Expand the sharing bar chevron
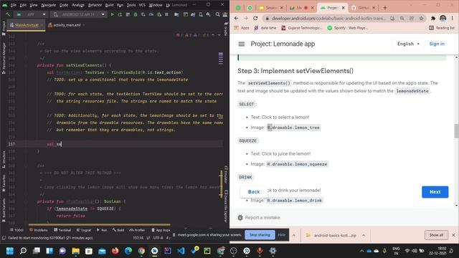 293,235
